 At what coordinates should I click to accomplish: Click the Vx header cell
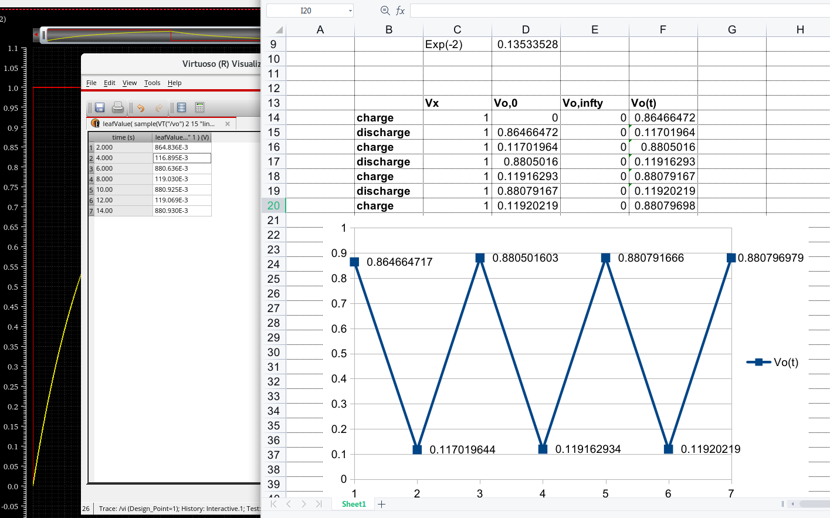[x=458, y=103]
